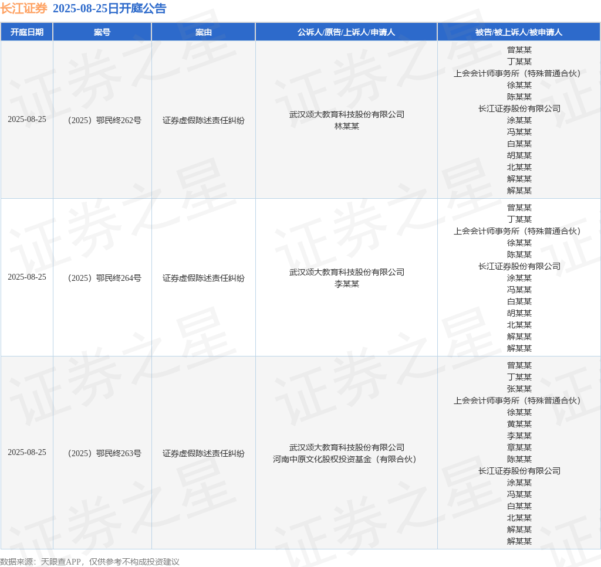Click 证券虚假陈述责任纠纷 in the 263号 row
This screenshot has width=601, height=567.
point(204,453)
